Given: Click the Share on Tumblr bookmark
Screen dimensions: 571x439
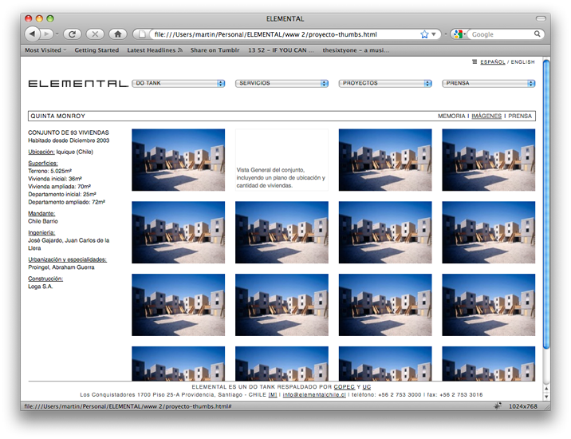Looking at the screenshot, I should tap(215, 50).
